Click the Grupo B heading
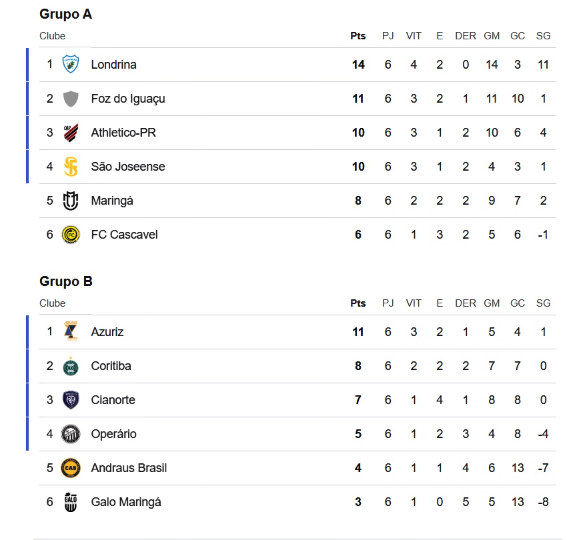This screenshot has width=579, height=540. pos(65,281)
